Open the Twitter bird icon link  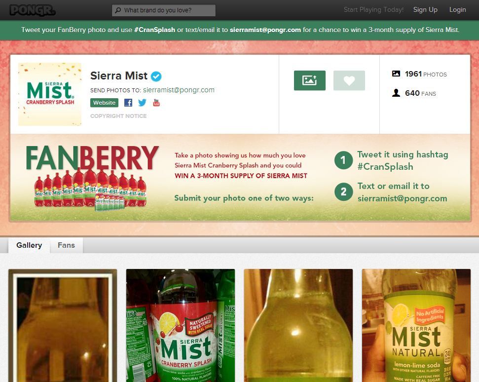[x=142, y=103]
